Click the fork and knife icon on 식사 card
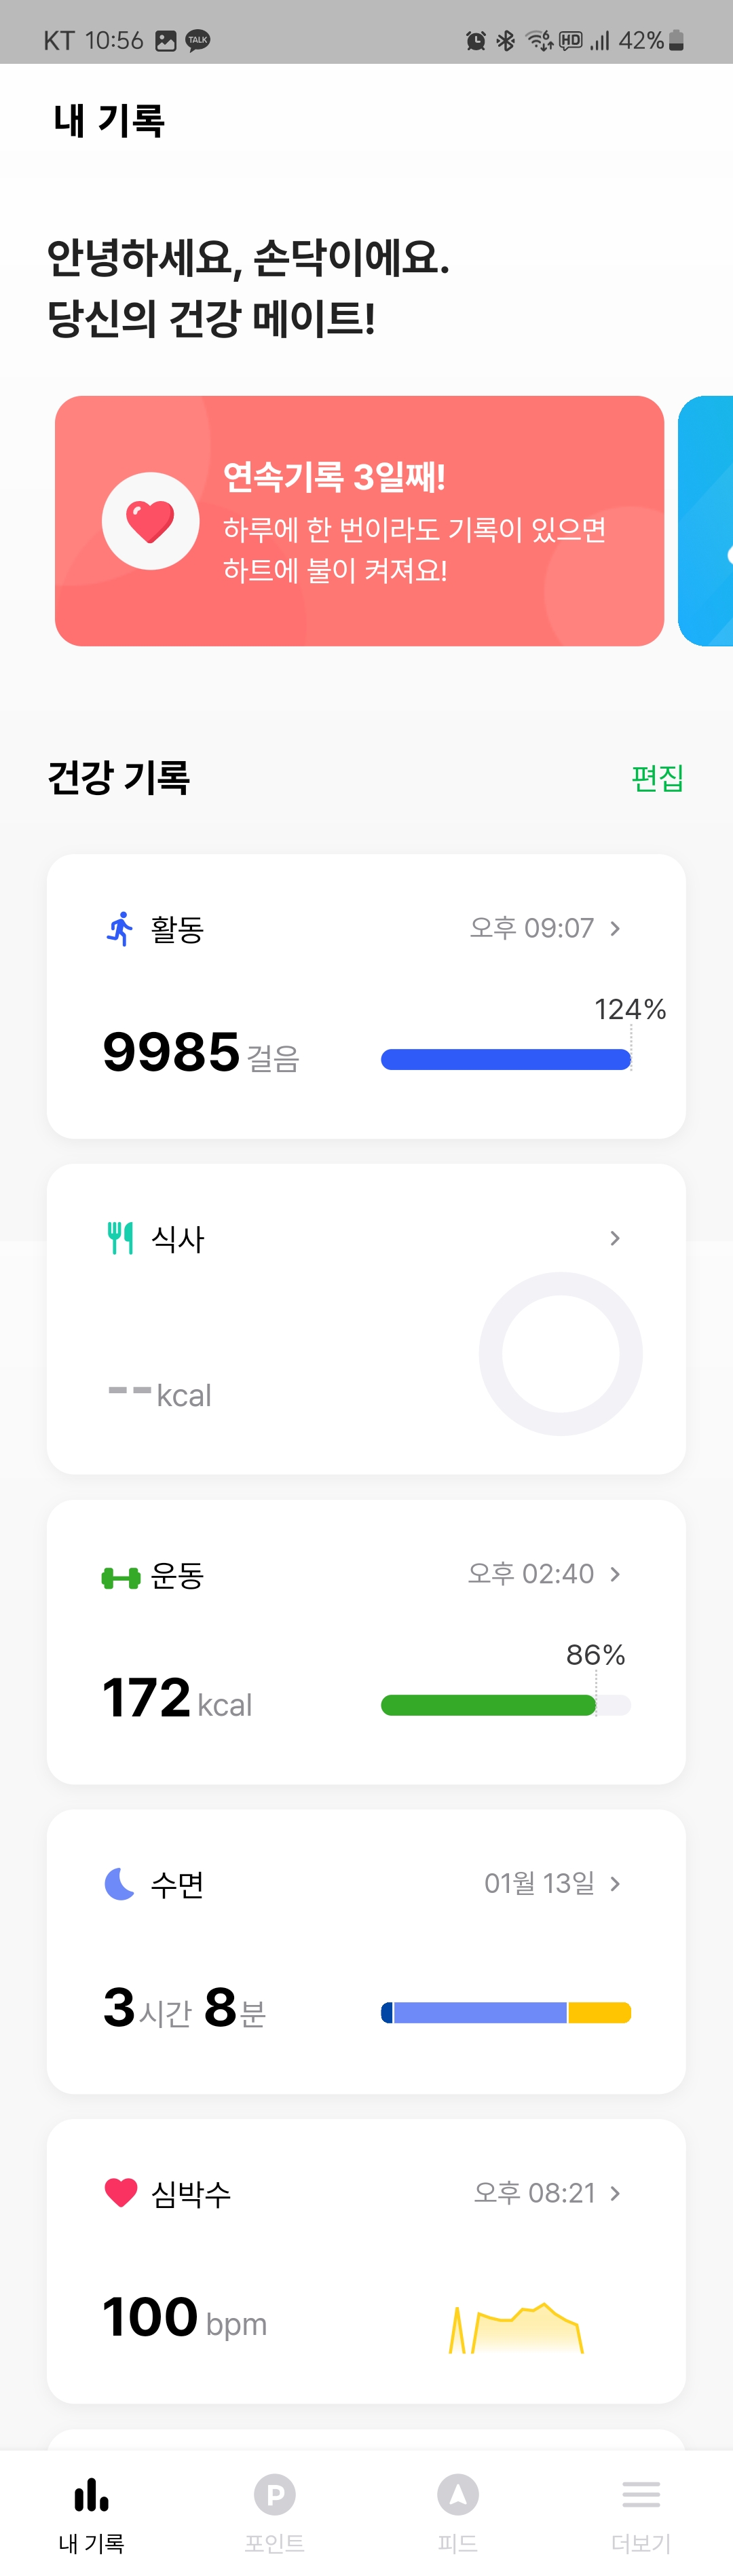Screen dimensions: 733x2576 coord(119,1238)
